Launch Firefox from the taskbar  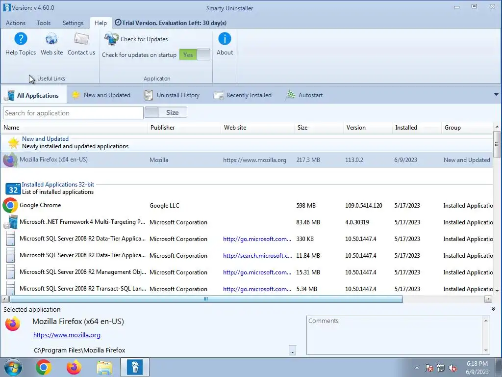(x=74, y=367)
